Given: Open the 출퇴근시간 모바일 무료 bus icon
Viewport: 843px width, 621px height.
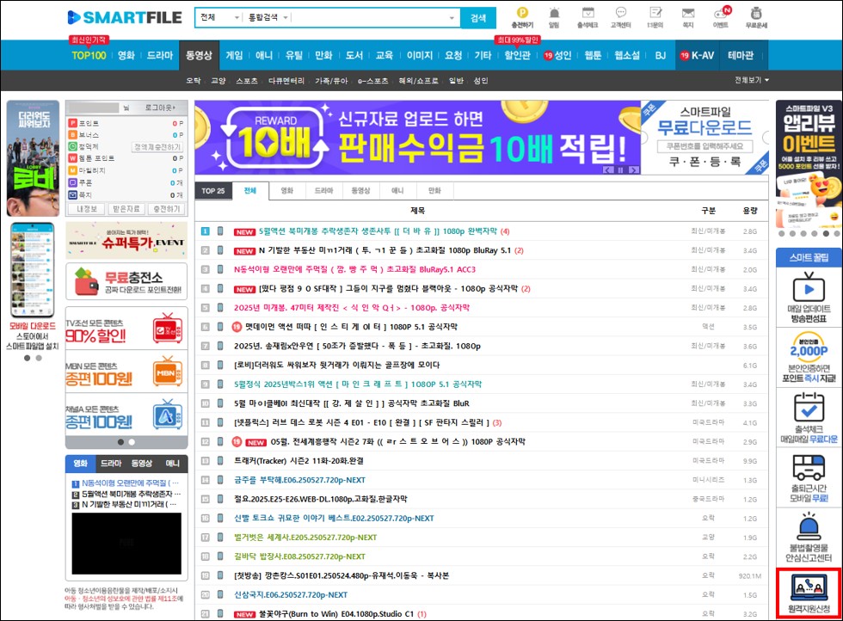Looking at the screenshot, I should tap(809, 467).
